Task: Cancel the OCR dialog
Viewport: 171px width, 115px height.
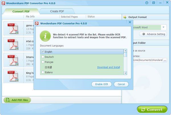Action: 121,84
